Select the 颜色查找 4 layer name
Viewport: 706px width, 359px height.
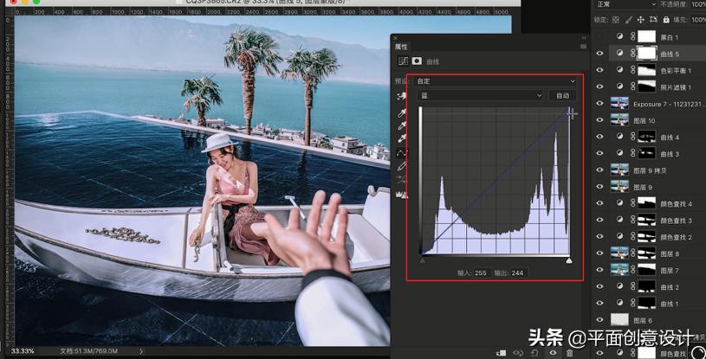[x=676, y=204]
